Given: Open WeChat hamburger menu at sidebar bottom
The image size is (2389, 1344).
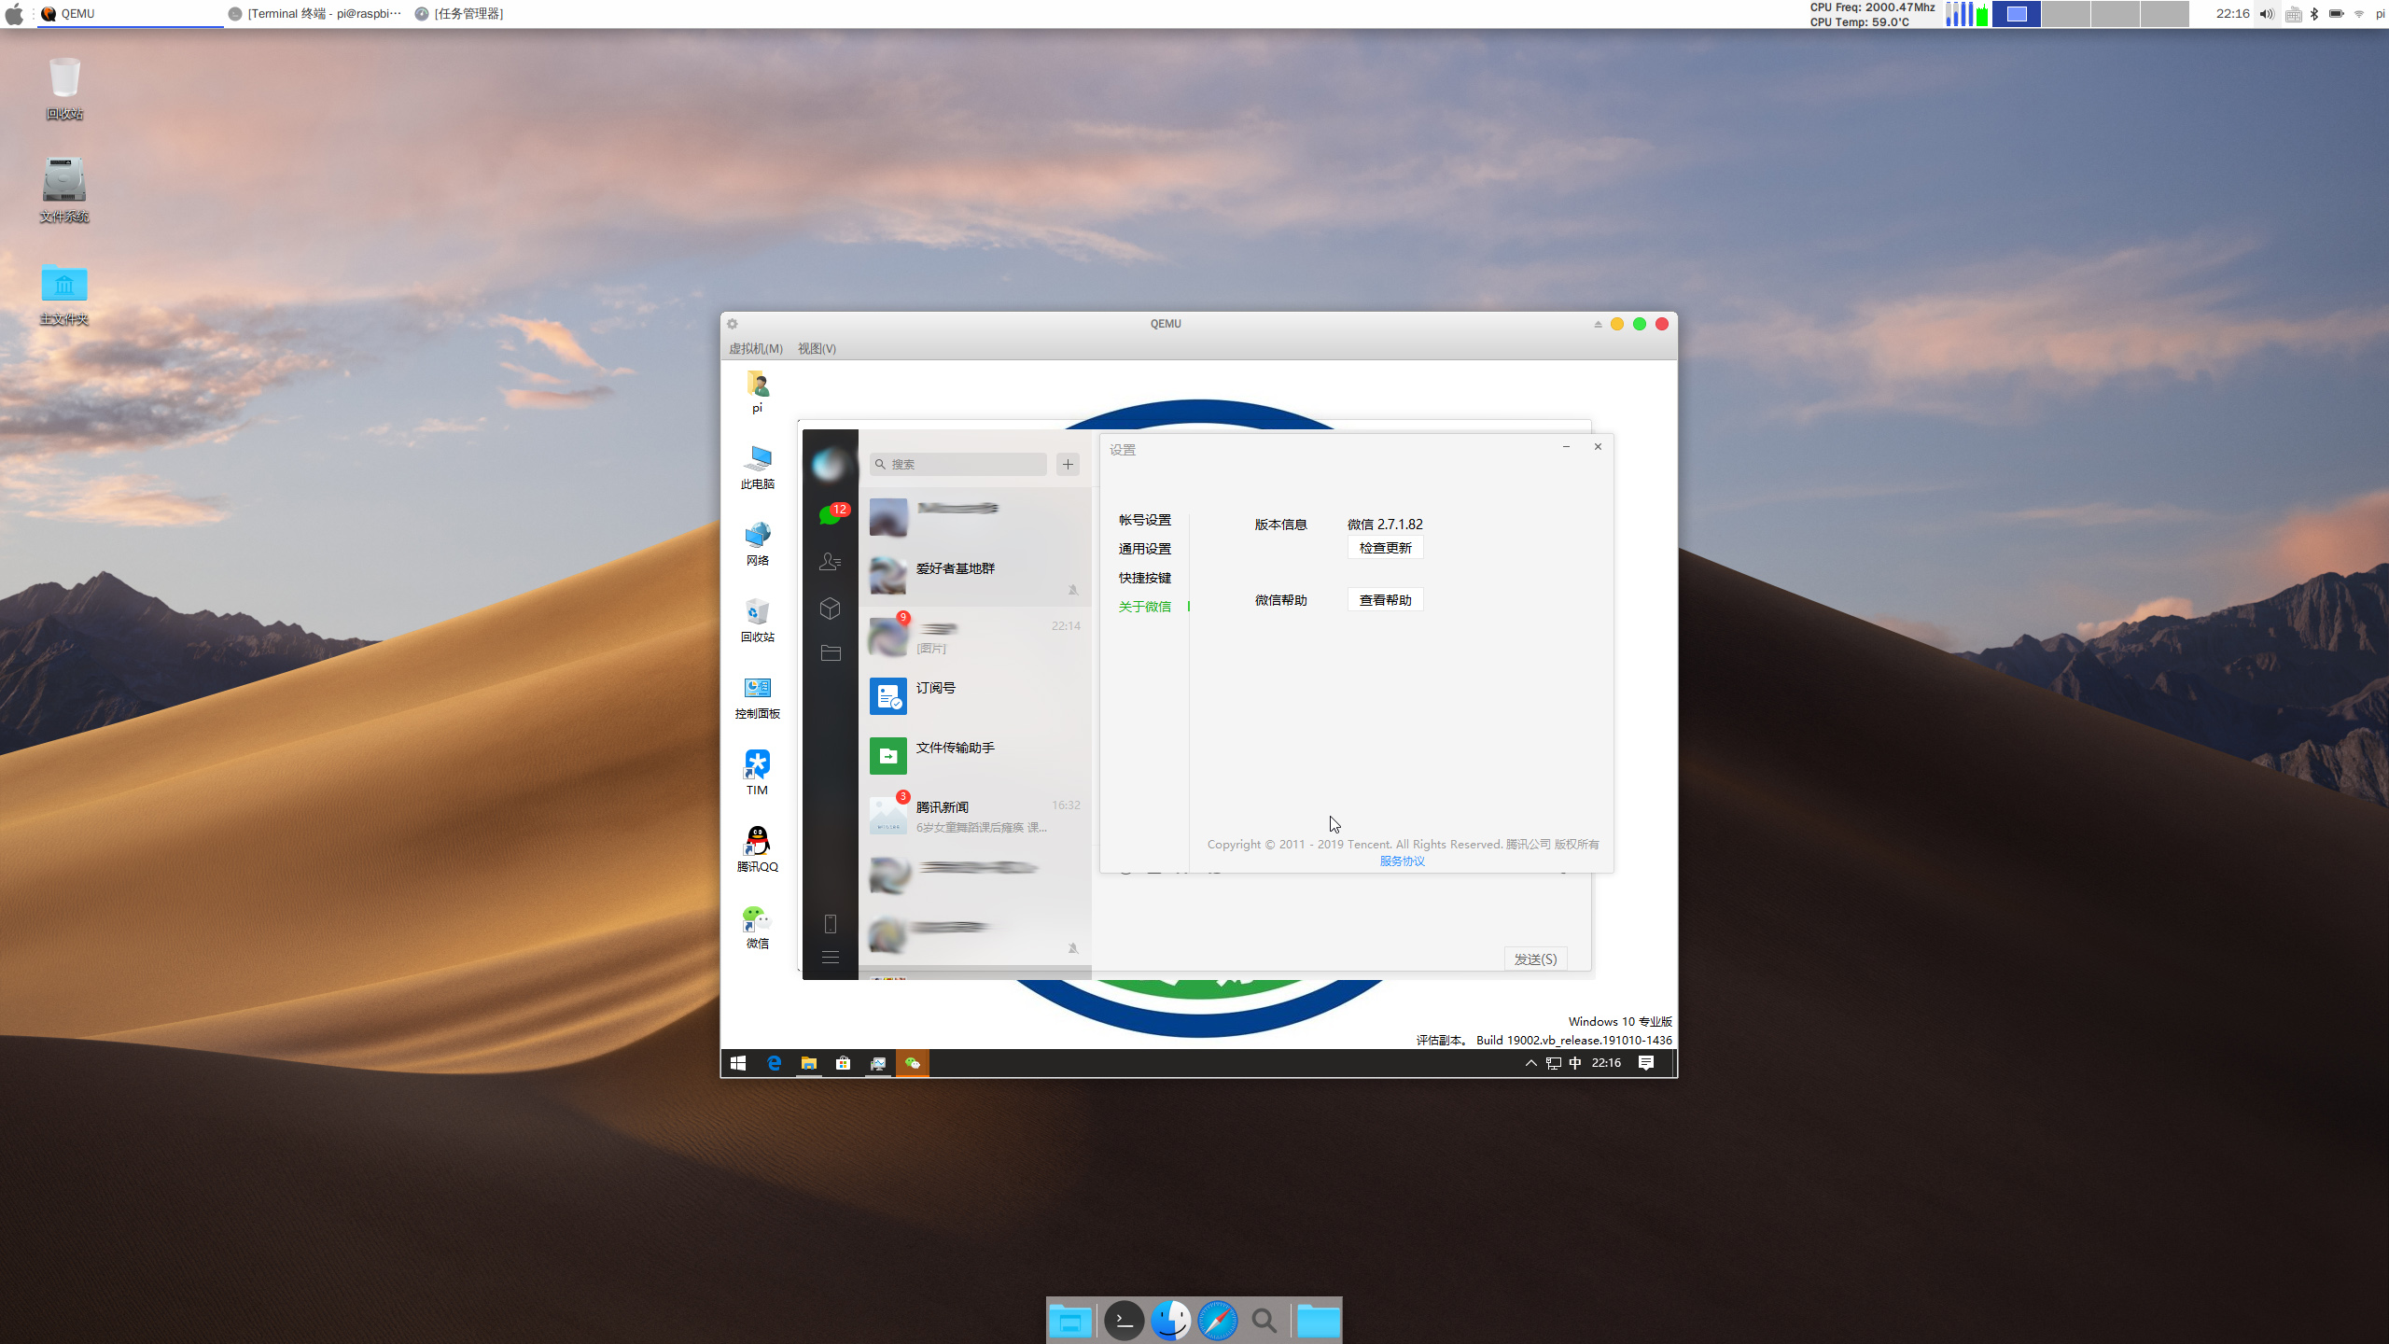Looking at the screenshot, I should tap(830, 958).
